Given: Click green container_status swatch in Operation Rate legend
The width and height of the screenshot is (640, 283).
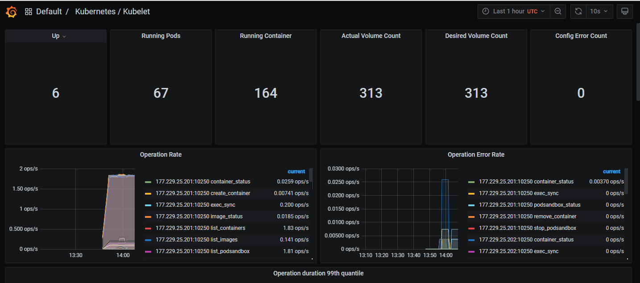Looking at the screenshot, I should click(x=148, y=182).
